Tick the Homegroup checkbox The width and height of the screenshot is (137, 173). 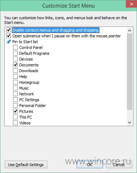(x=15, y=82)
